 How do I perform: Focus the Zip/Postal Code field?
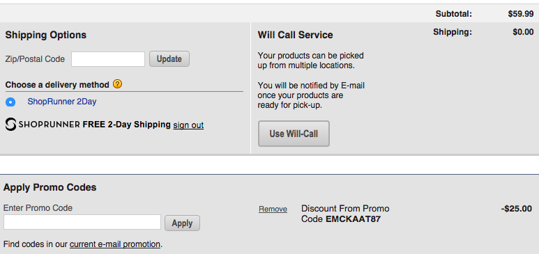(x=108, y=59)
